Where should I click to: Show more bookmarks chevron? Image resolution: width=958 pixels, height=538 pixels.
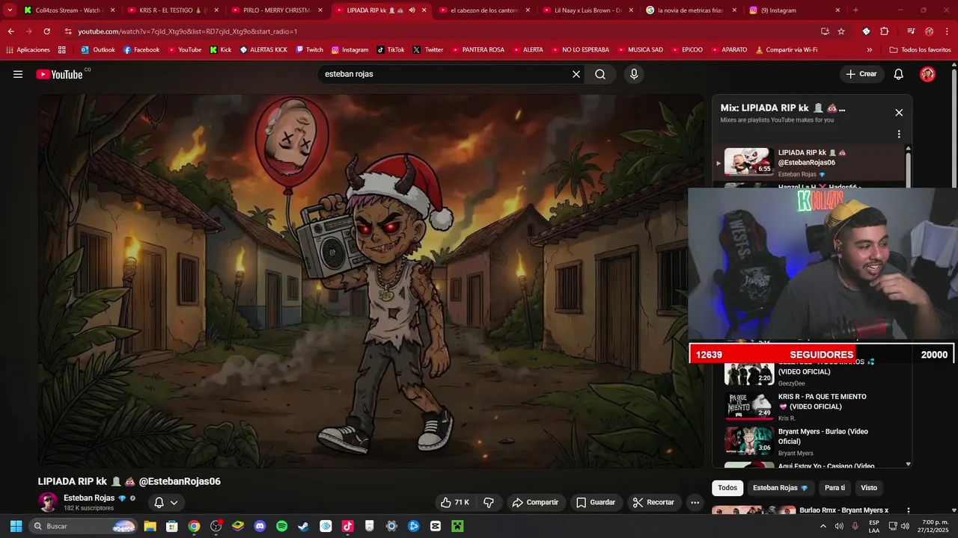(x=869, y=50)
